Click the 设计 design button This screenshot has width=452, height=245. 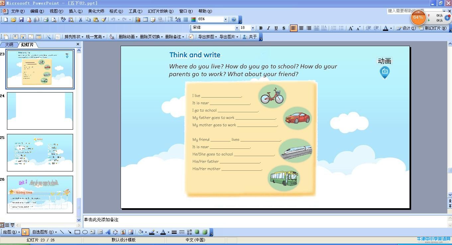406,28
